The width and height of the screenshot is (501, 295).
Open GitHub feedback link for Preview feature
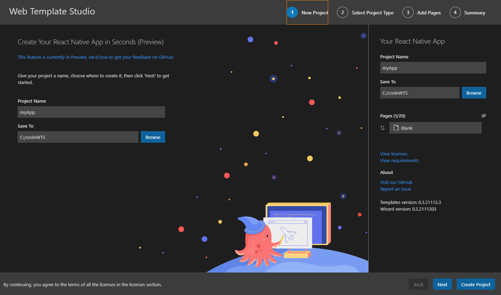[96, 57]
